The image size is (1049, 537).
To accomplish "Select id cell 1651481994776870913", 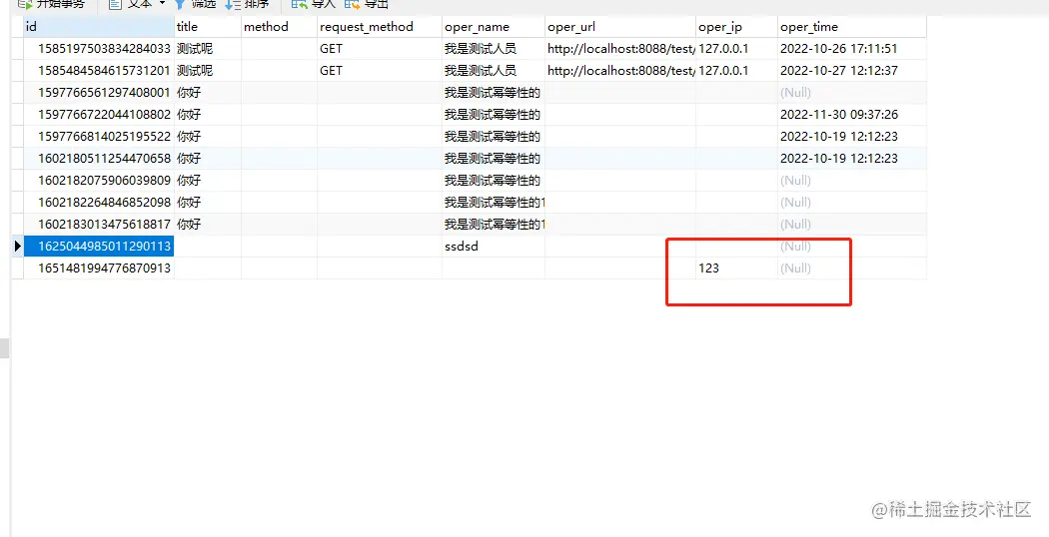I will [x=98, y=268].
